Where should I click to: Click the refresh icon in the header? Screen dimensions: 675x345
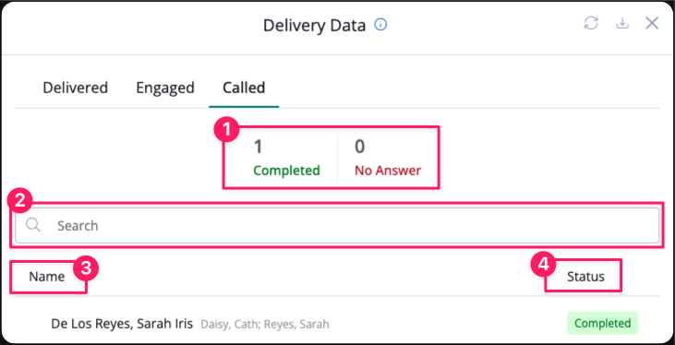[x=591, y=23]
